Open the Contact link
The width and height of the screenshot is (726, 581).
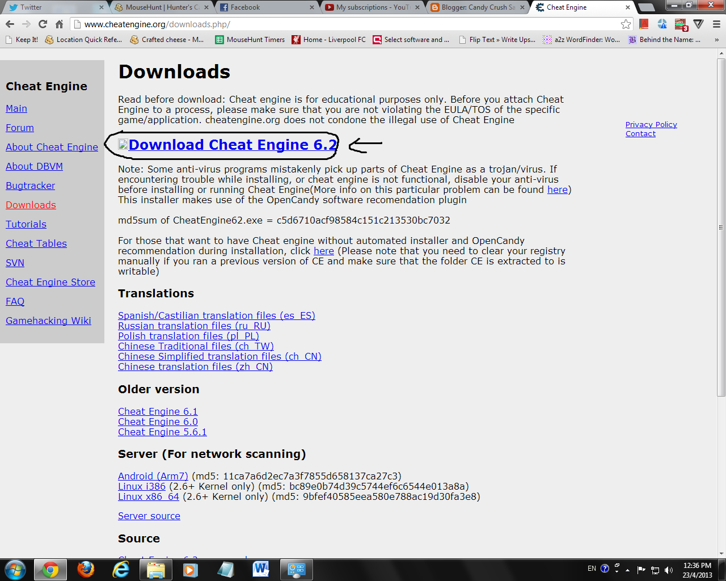[640, 133]
